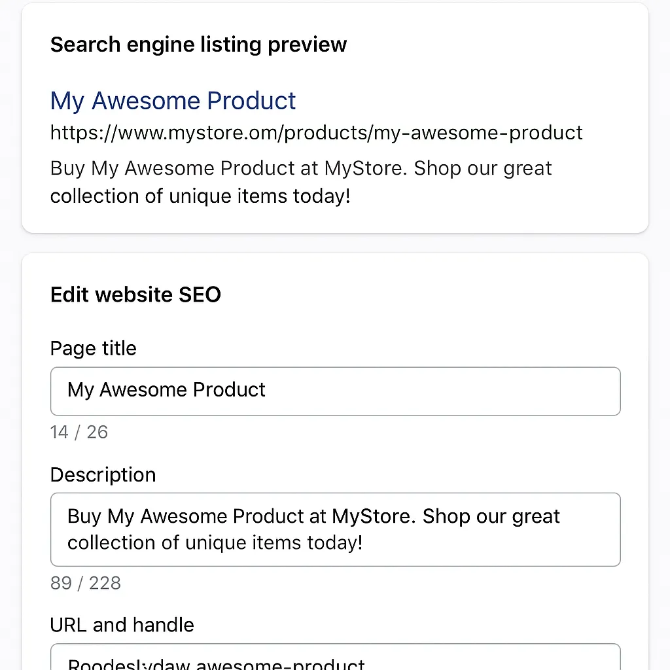Click the 89 / 228 character counter

tap(86, 583)
